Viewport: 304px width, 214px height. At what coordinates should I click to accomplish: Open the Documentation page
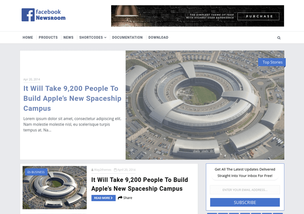(x=128, y=37)
